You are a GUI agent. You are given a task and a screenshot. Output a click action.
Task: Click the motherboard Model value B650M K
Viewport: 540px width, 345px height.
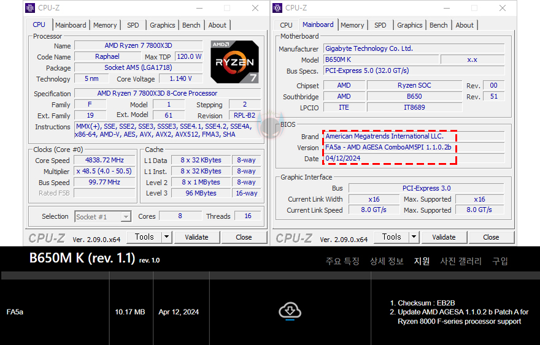pos(381,59)
